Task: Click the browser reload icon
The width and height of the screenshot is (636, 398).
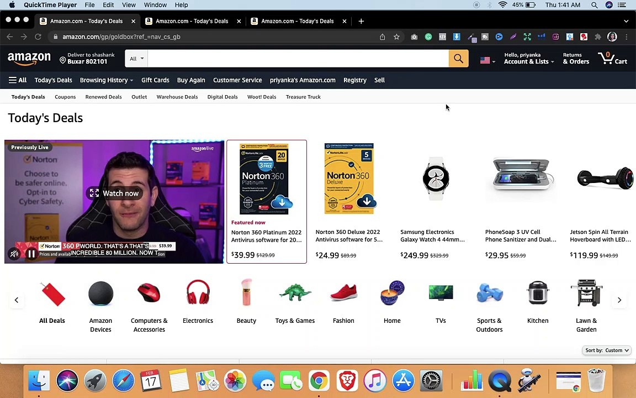Action: point(38,36)
